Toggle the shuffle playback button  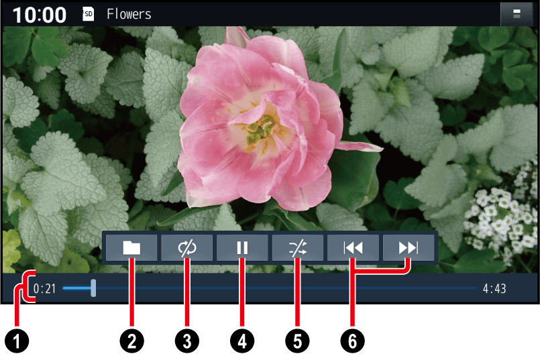[298, 248]
